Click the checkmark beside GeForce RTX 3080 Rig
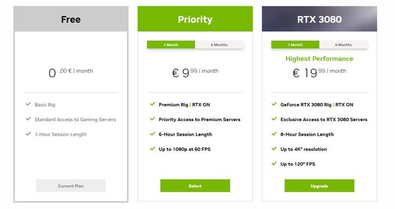This screenshot has width=395, height=209. (274, 104)
